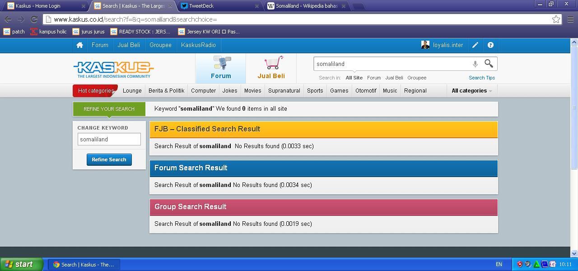Open the Hot categories list

pyautogui.click(x=95, y=91)
